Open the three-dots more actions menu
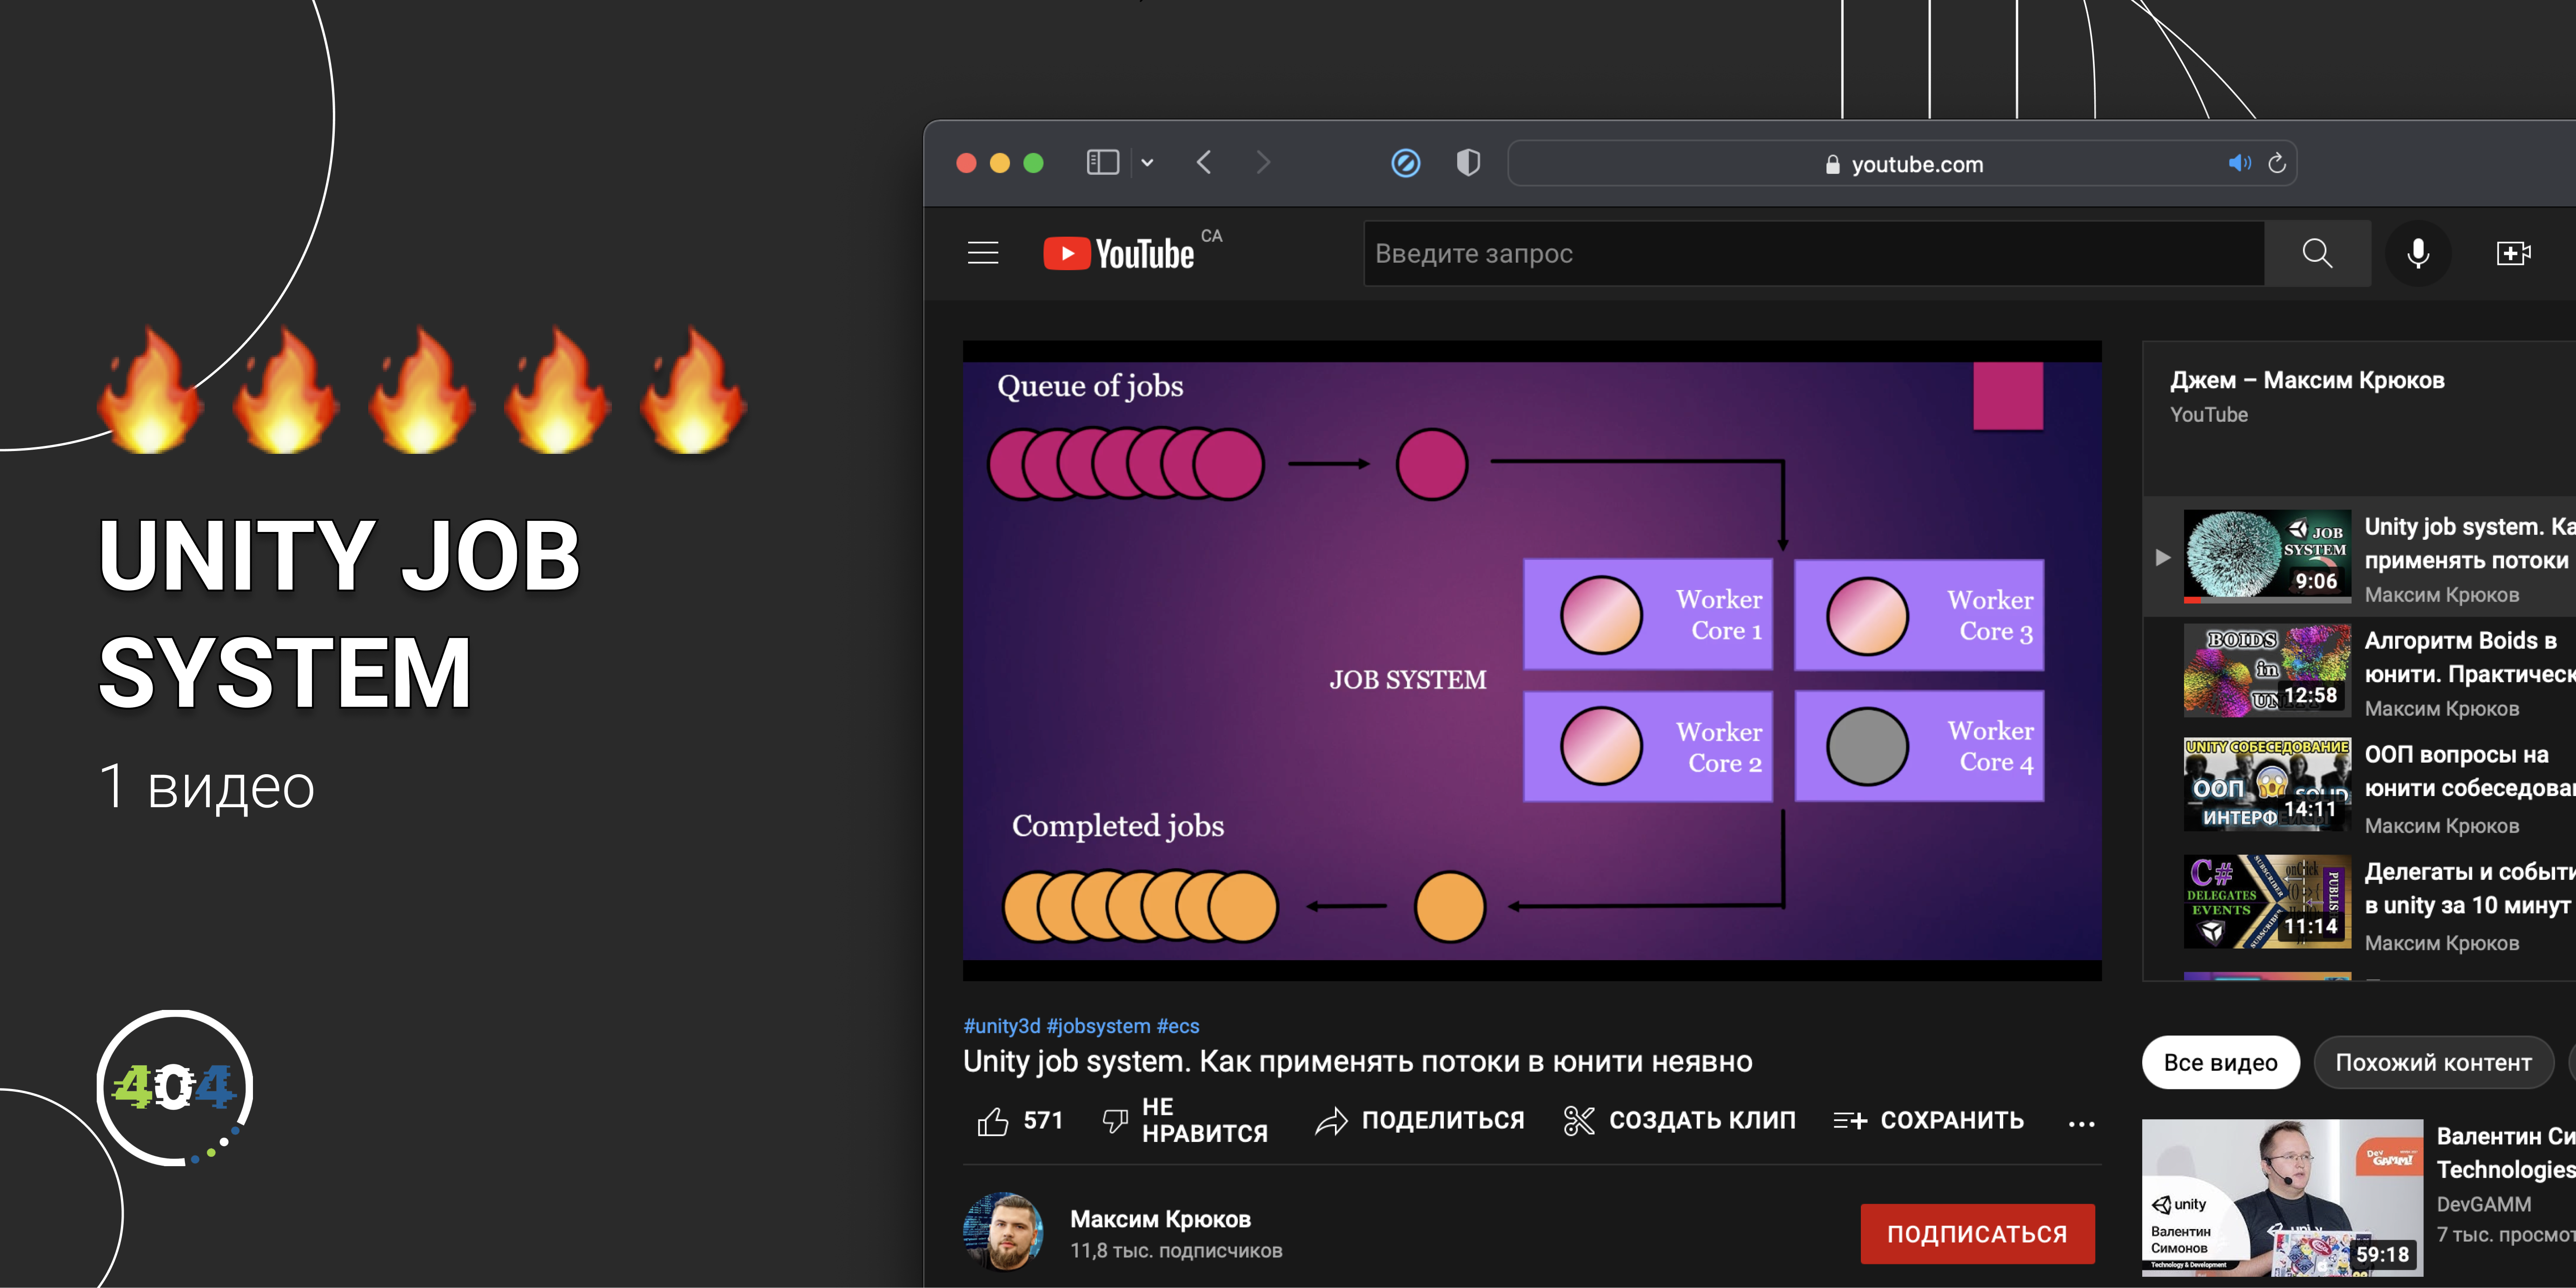The height and width of the screenshot is (1288, 2576). click(2081, 1123)
